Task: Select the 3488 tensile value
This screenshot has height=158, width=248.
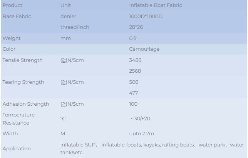Action: point(135,60)
